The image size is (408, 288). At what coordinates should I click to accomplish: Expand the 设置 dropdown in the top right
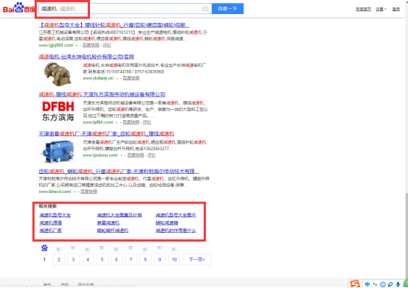(381, 9)
